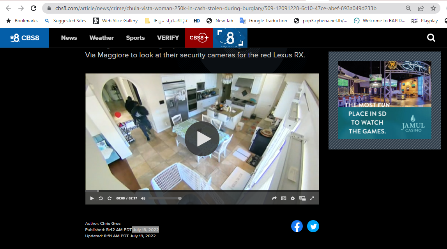
Task: Share the video using the arrow icon
Action: (274, 198)
